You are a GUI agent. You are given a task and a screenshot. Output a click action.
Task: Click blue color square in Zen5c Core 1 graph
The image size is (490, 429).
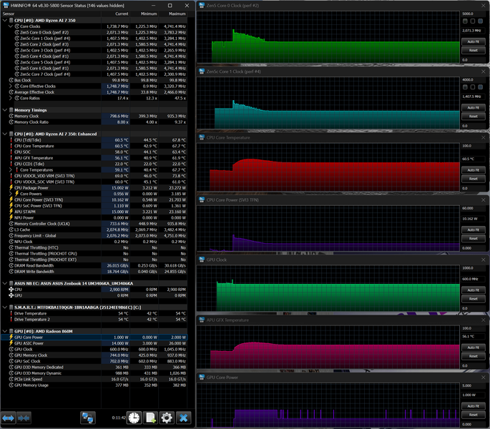(480, 87)
